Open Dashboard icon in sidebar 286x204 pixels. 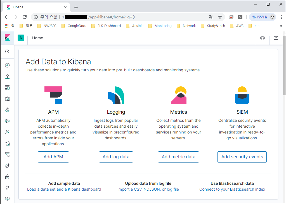tap(7, 88)
